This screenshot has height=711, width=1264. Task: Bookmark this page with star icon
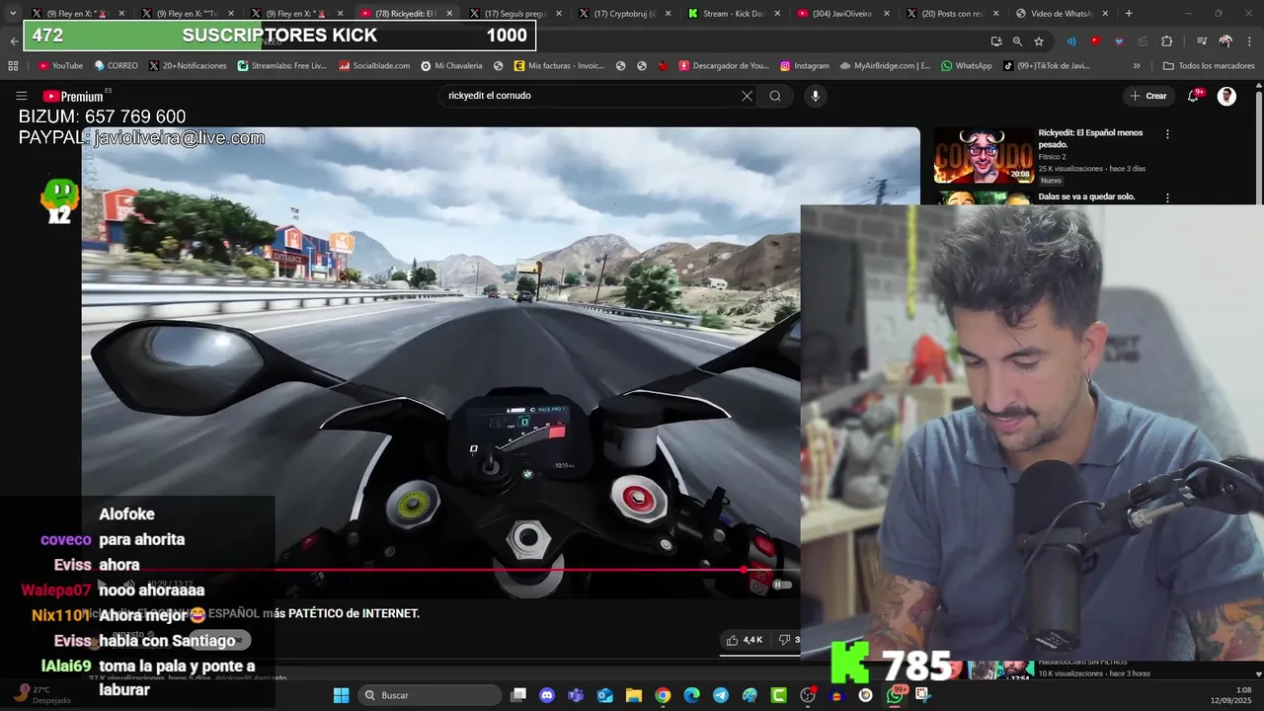tap(1039, 41)
